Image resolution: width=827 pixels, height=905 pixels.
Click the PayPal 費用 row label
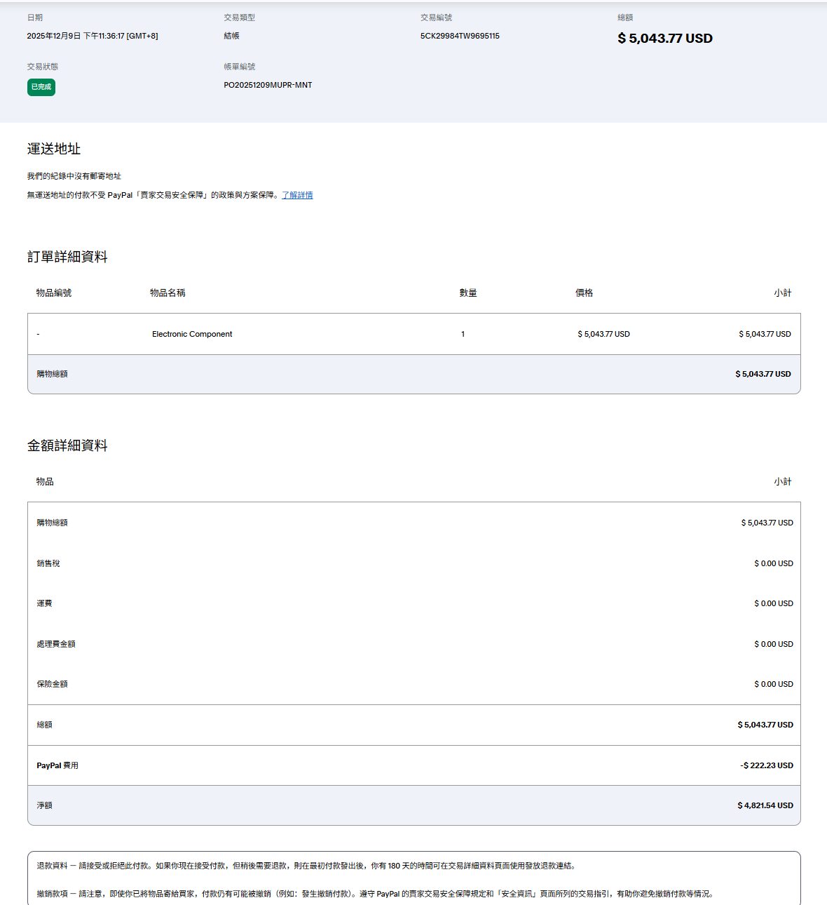(57, 765)
